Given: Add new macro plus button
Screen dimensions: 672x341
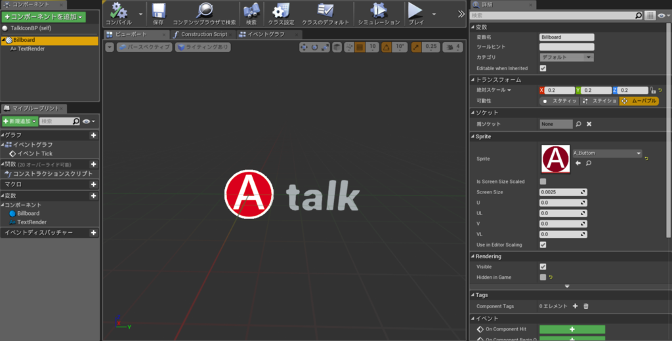Looking at the screenshot, I should coord(93,184).
